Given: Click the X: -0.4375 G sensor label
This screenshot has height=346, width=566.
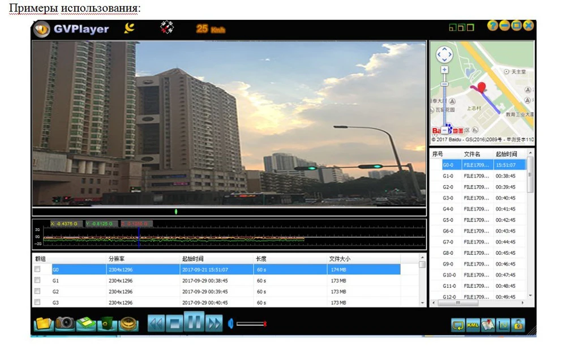Looking at the screenshot, I should (x=66, y=224).
